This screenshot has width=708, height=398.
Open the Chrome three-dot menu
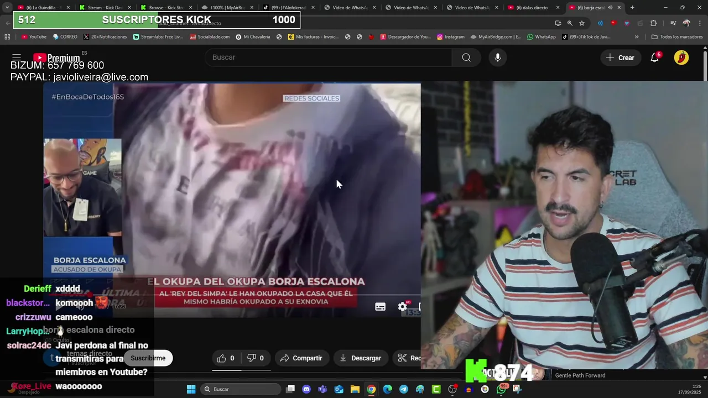click(700, 23)
